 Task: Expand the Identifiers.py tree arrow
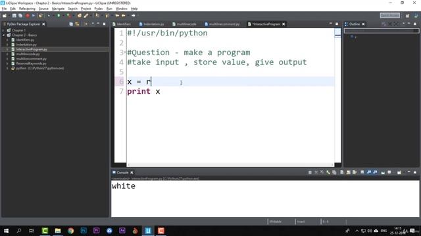point(7,40)
